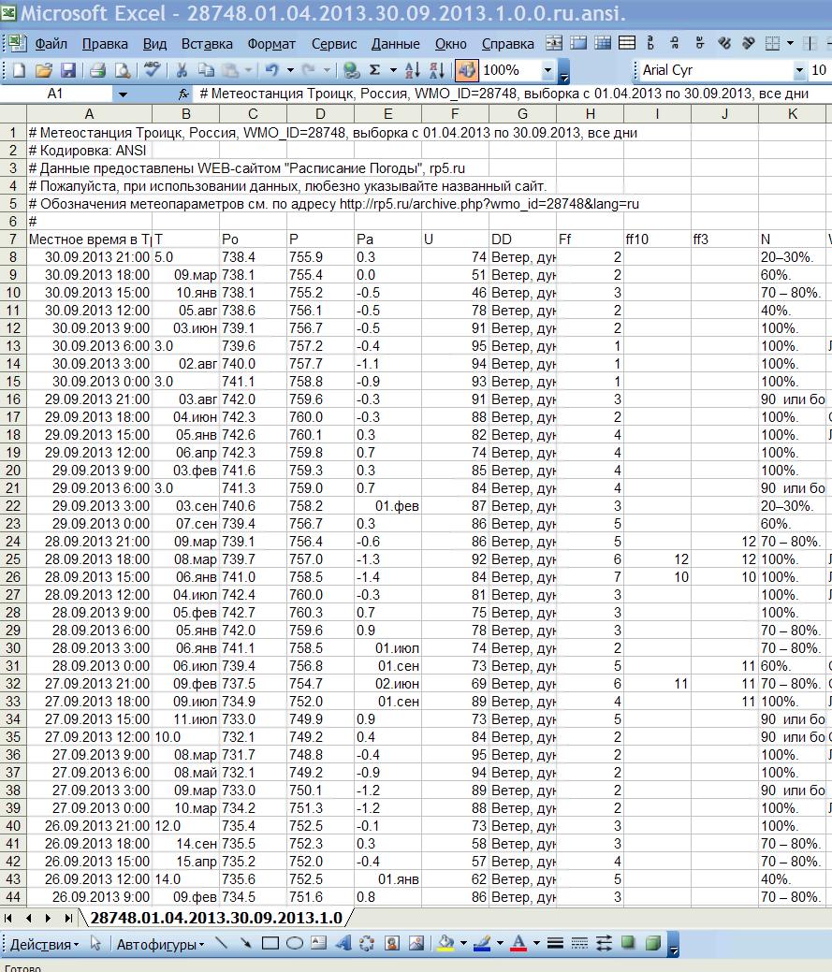Click the Cut scissors icon
This screenshot has height=972, width=832.
pyautogui.click(x=182, y=70)
